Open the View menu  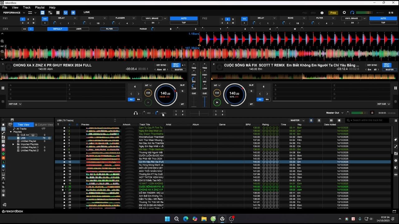coord(15,7)
